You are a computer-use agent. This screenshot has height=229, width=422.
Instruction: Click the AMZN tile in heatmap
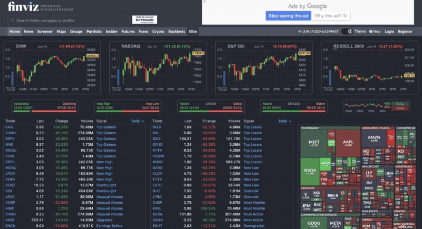pyautogui.click(x=374, y=138)
